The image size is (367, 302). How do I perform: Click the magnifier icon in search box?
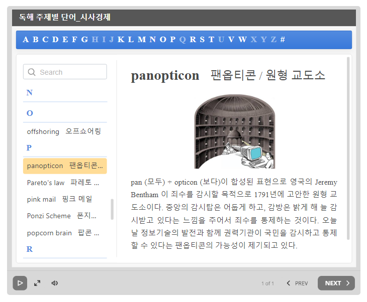point(32,72)
